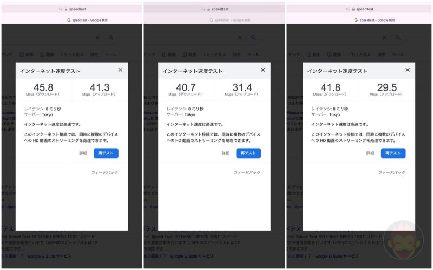Viewport: 433px width, 270px height.
Task: Open もっと見る menu above the 41.8 dialog
Action: (359, 55)
